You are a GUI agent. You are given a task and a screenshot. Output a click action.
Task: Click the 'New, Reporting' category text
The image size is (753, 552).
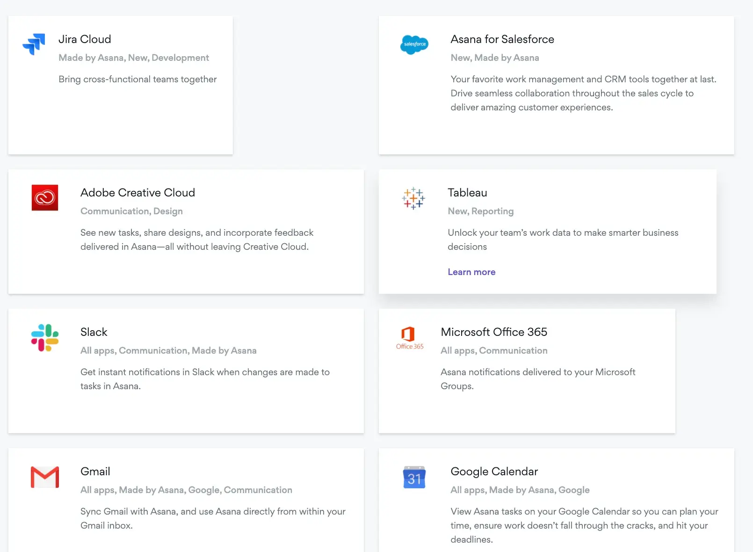[481, 211]
